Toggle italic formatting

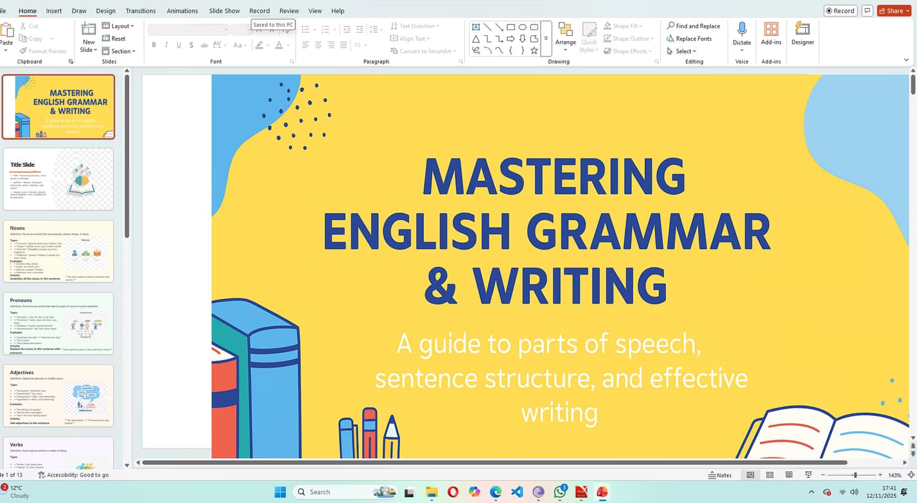click(166, 45)
